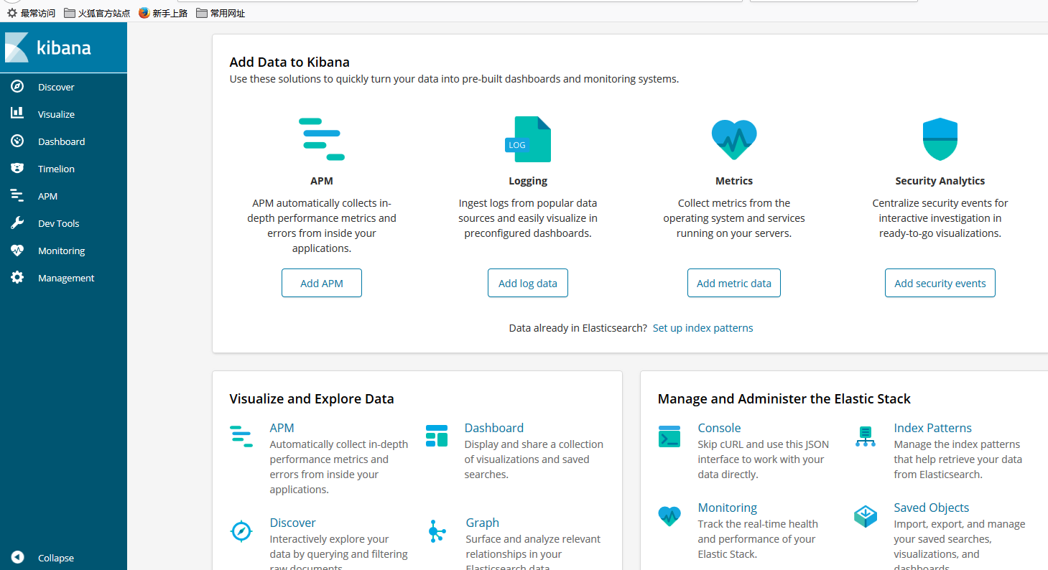Click the Kibana logo icon
This screenshot has height=570, width=1048.
click(17, 47)
